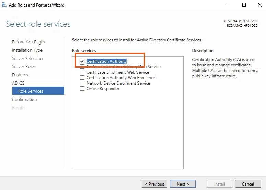
Task: Go to Installation Type step
Action: click(x=27, y=50)
